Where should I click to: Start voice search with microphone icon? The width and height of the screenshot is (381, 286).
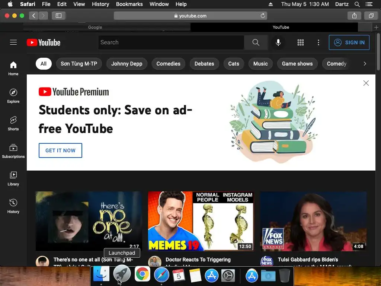pyautogui.click(x=278, y=42)
